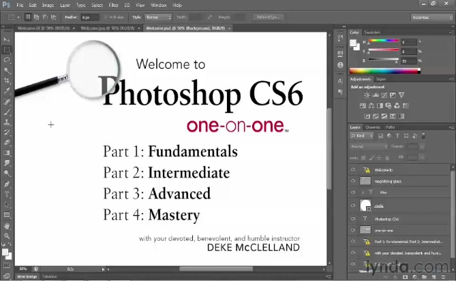Open the Color panel flyout menu
Screen dimensions: 456x281
click(452, 32)
